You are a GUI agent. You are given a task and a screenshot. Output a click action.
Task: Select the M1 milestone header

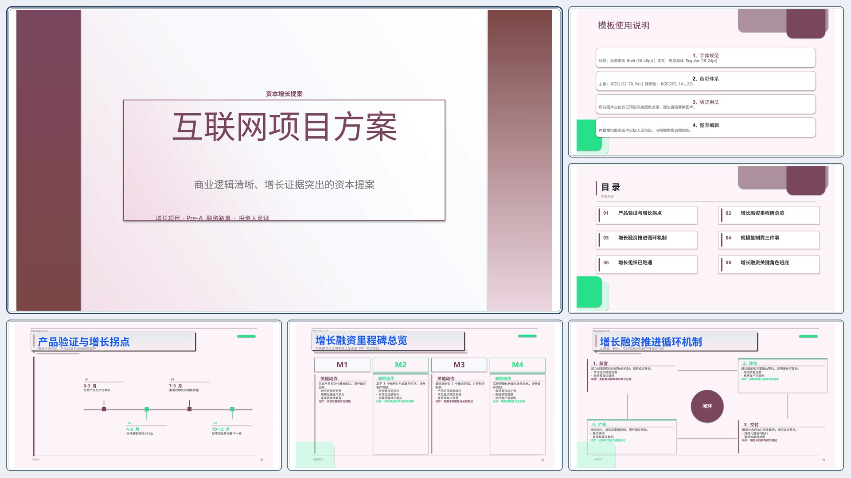coord(342,365)
